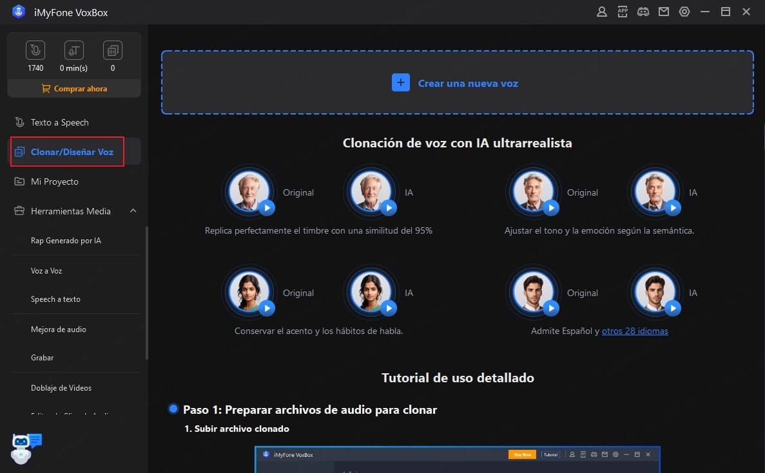Click the chatbot assistant icon
Screen dimensions: 765x473
(25, 448)
